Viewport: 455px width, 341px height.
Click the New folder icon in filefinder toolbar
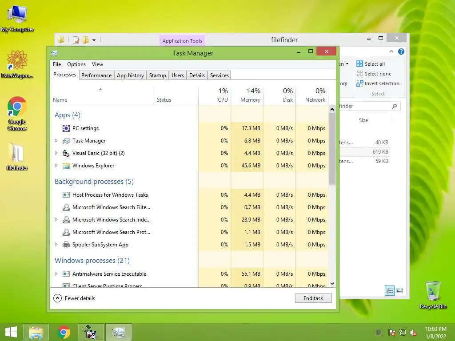click(86, 40)
